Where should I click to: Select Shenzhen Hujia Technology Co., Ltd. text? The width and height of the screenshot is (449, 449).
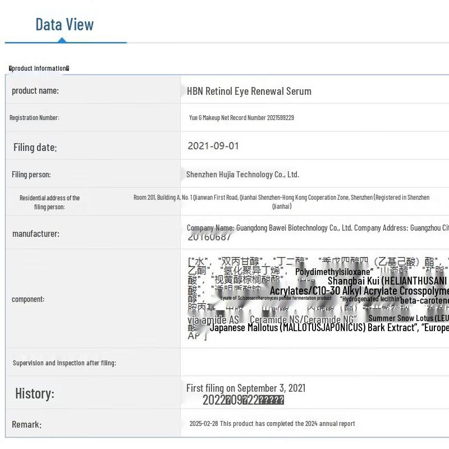tap(242, 175)
